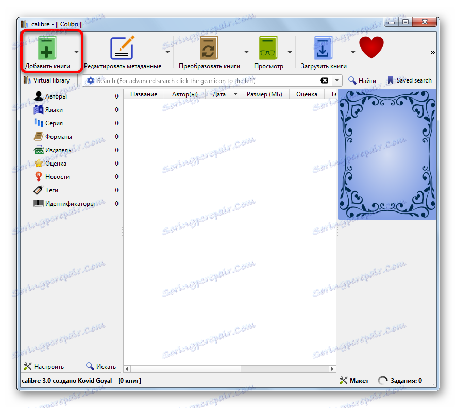Image resolution: width=457 pixels, height=408 pixels.
Task: Click the Настроить button under the tag browser
Action: 44,366
